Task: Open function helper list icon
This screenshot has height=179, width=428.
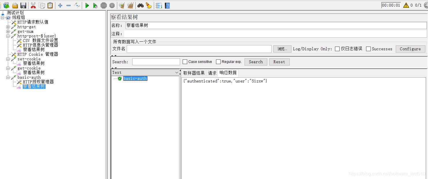Action: click(159, 5)
